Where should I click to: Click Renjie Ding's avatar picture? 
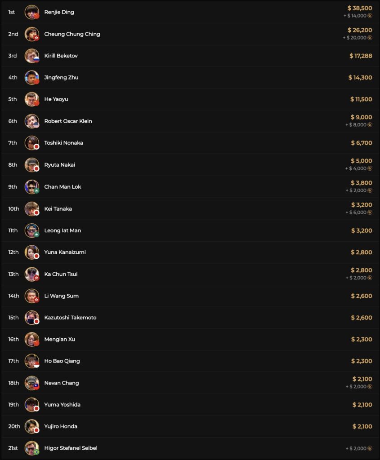click(31, 12)
